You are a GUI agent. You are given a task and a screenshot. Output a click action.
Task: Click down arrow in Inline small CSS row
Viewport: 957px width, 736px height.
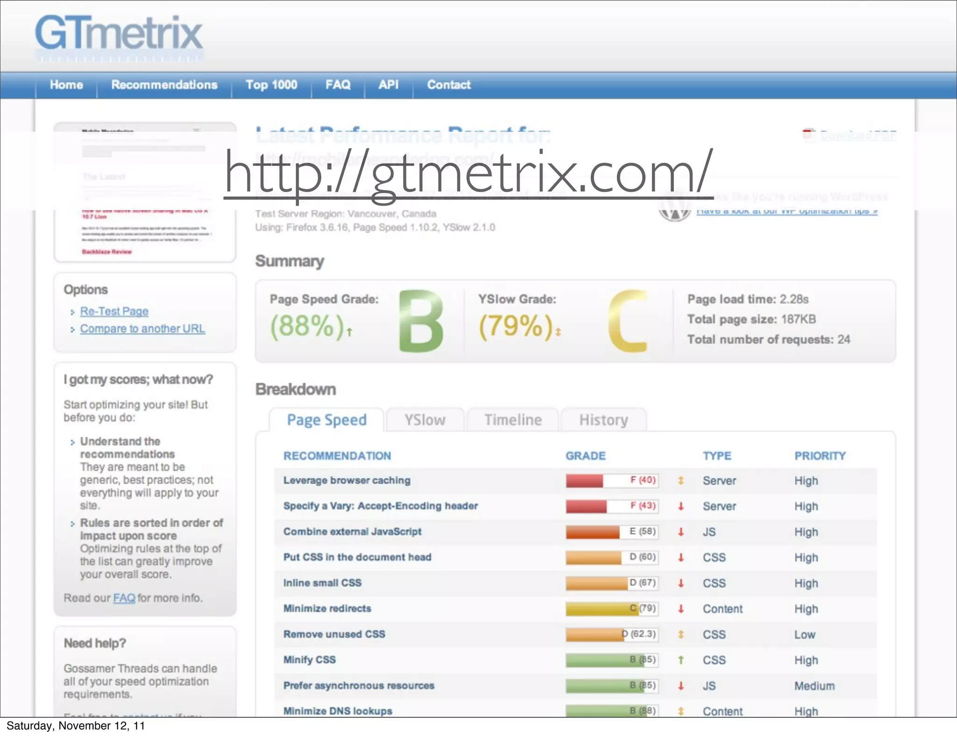point(681,583)
